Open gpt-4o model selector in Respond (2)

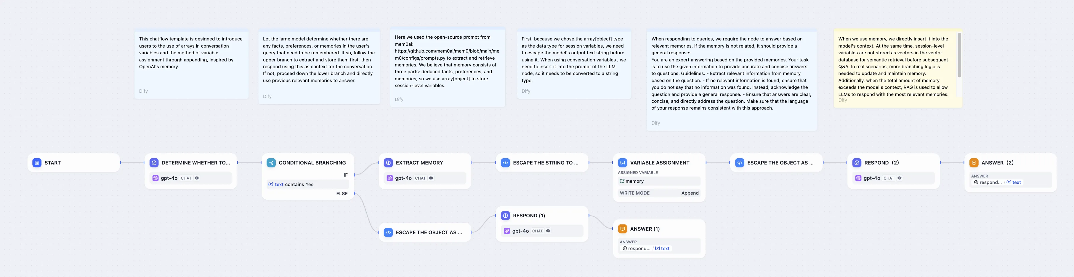click(x=872, y=178)
